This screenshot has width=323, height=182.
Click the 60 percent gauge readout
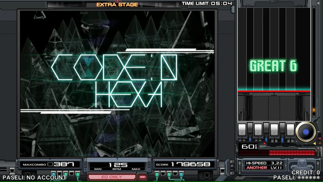[249, 147]
